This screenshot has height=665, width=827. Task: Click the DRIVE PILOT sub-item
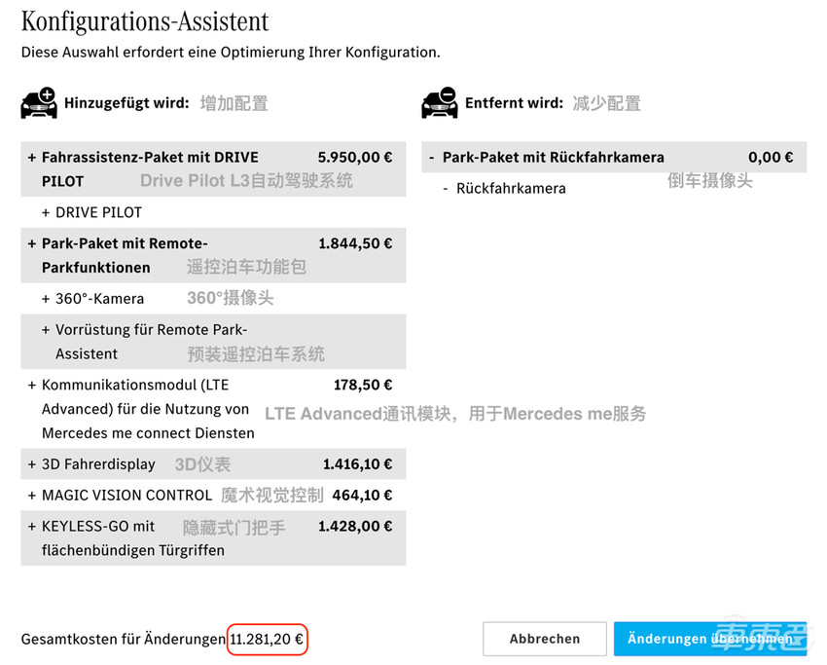point(98,212)
